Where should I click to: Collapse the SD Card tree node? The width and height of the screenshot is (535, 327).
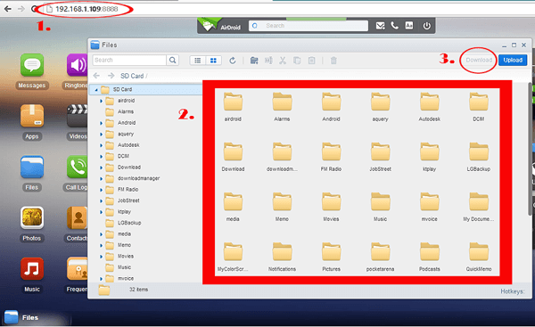click(x=96, y=90)
